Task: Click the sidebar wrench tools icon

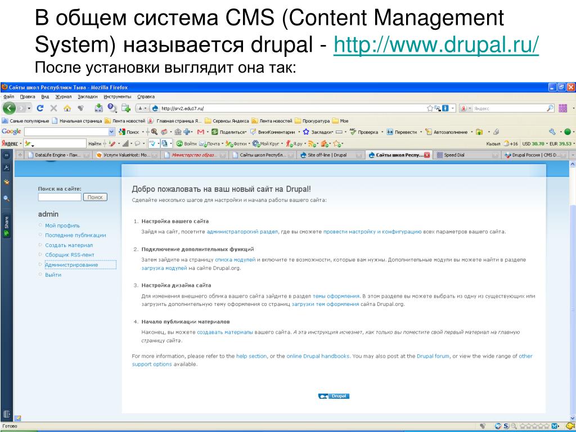Action: [6, 168]
